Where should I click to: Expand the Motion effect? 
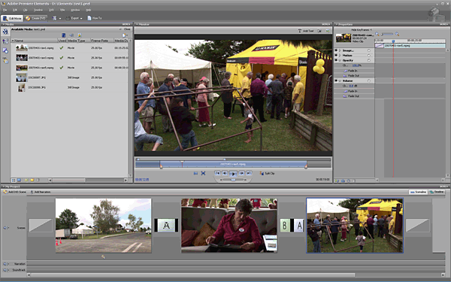click(340, 55)
